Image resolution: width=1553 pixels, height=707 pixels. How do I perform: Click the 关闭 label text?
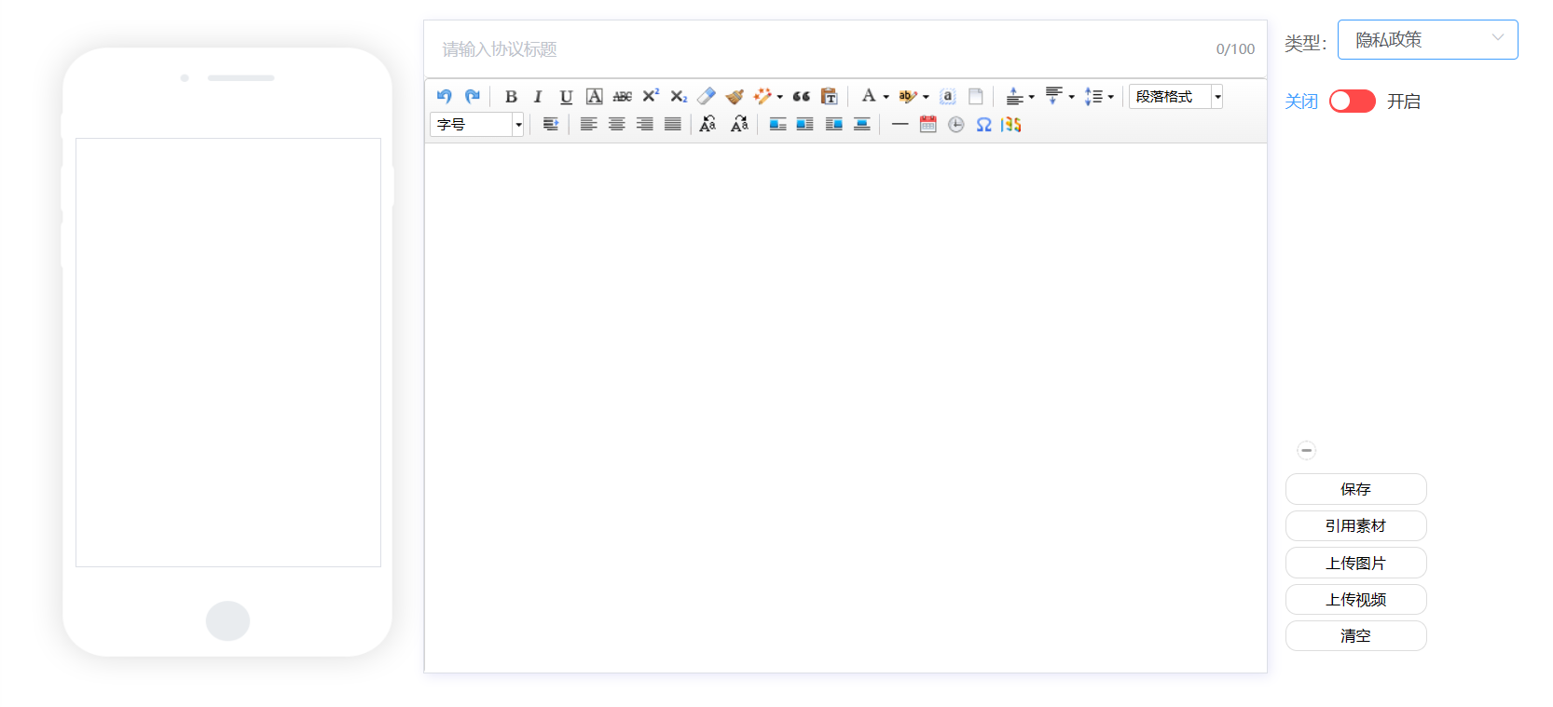1301,102
